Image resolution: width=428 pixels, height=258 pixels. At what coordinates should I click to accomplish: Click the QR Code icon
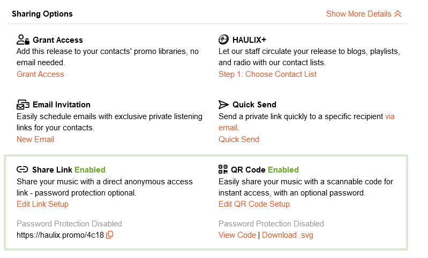coord(223,170)
